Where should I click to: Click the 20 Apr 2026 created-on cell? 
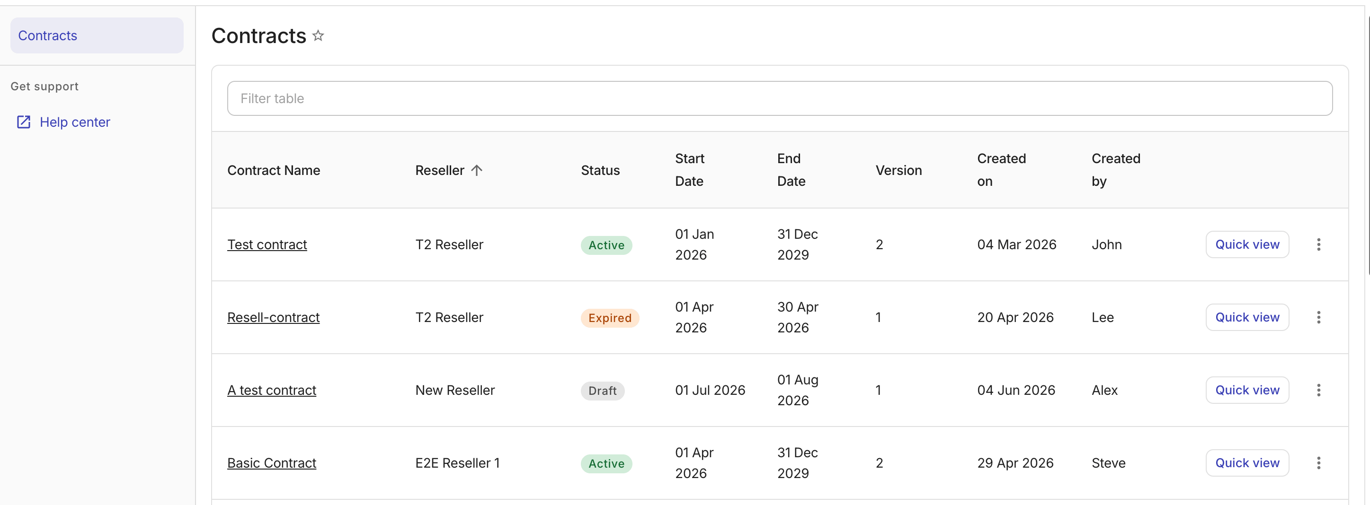1015,317
